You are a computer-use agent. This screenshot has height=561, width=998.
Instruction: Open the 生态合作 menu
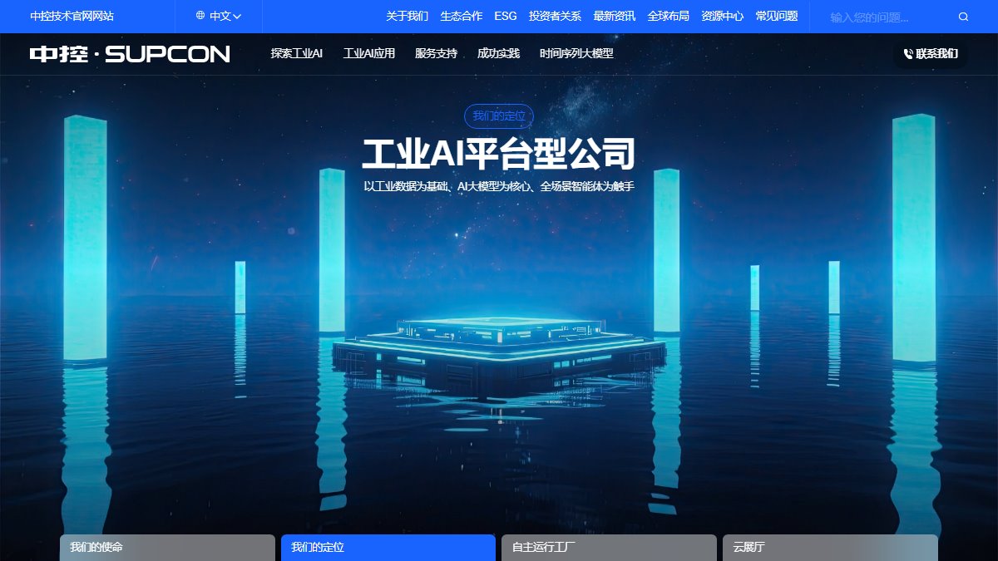coord(461,16)
